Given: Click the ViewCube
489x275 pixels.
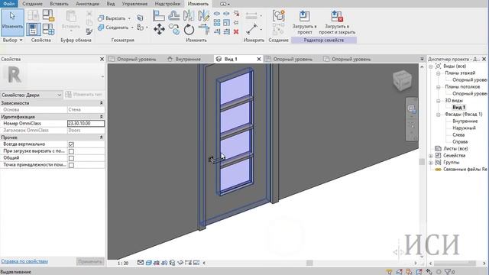Looking at the screenshot, I should pos(402,80).
